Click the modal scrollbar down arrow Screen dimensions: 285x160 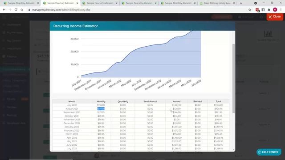(233, 150)
